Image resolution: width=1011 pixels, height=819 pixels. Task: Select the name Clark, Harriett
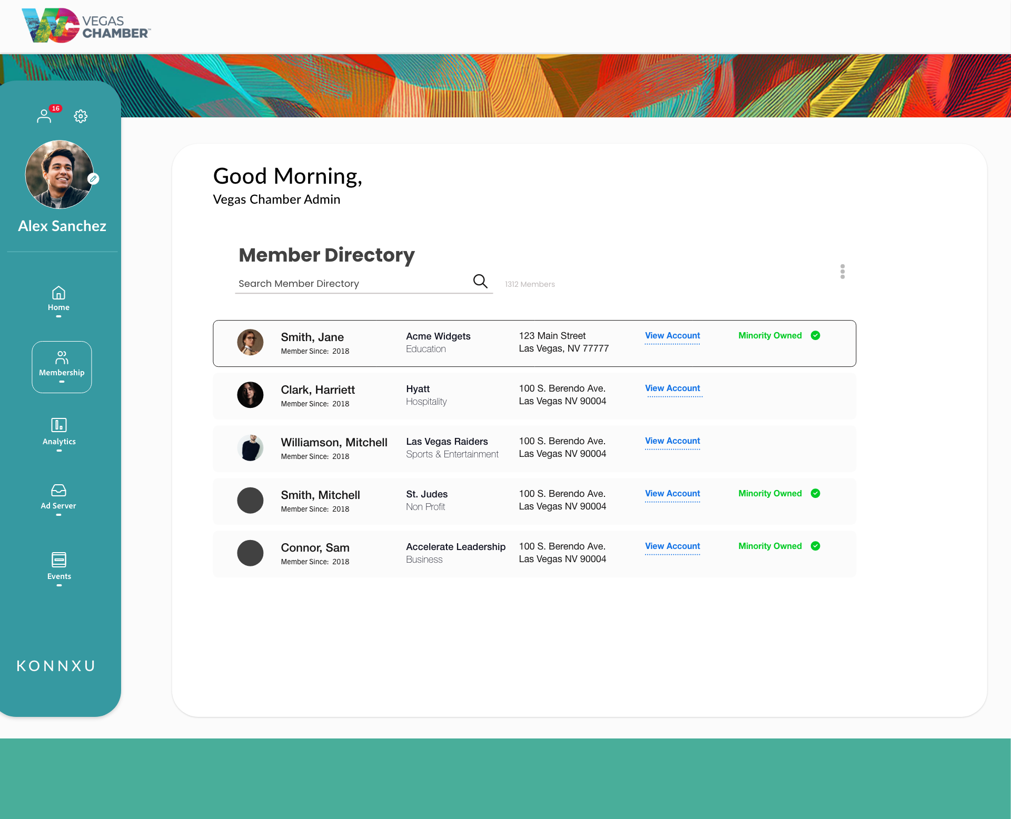[x=318, y=390]
